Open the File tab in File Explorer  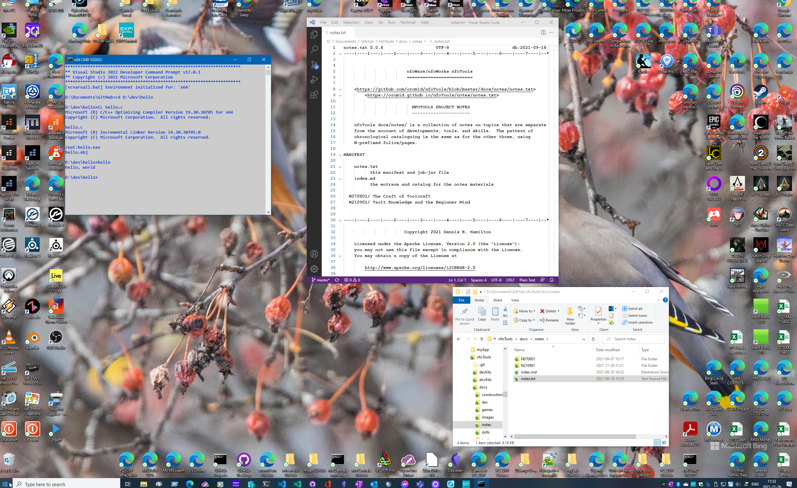pos(461,300)
